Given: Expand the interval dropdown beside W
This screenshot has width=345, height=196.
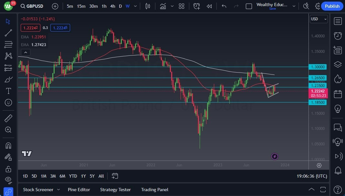Looking at the screenshot, I should pos(135,6).
